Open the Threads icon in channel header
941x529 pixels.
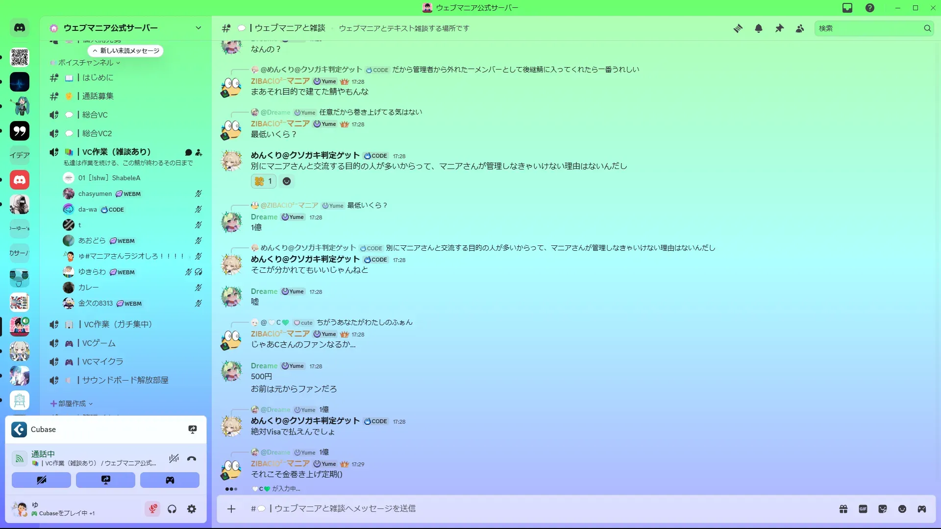pyautogui.click(x=738, y=28)
